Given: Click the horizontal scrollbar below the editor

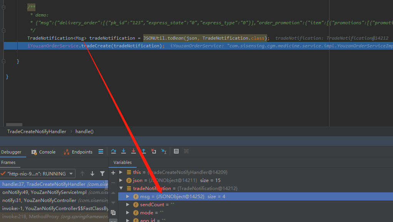Looking at the screenshot, I should (15, 125).
